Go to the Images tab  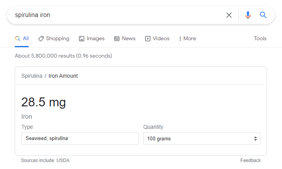tap(96, 39)
